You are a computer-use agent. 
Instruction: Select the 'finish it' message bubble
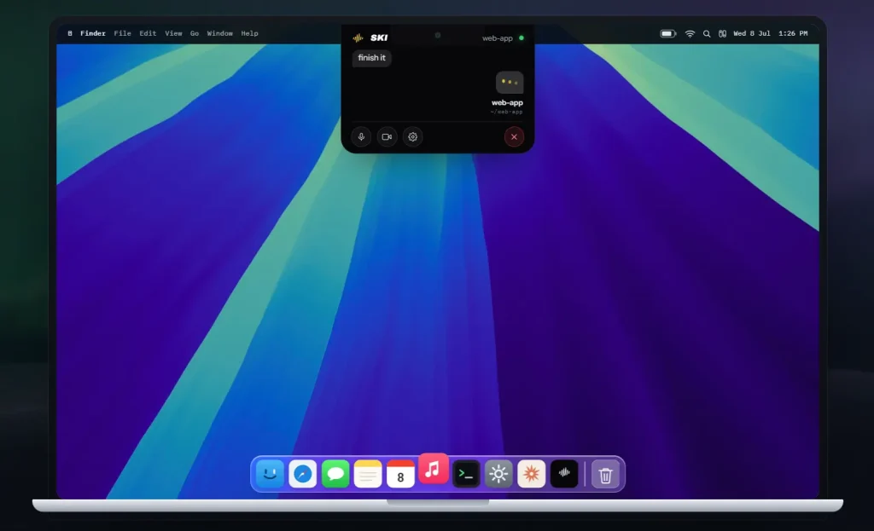pos(372,58)
